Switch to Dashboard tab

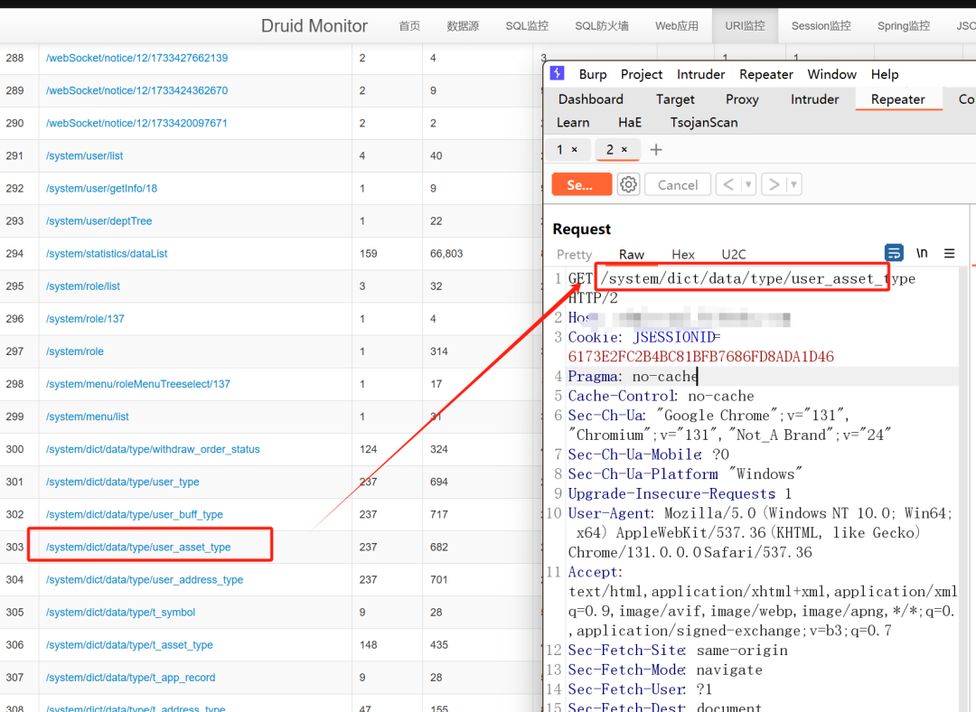point(591,99)
